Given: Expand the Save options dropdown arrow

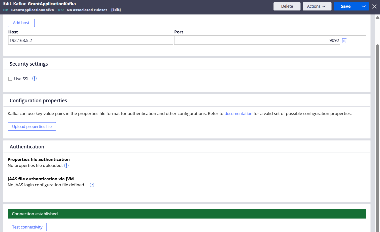Looking at the screenshot, I should coord(364,6).
